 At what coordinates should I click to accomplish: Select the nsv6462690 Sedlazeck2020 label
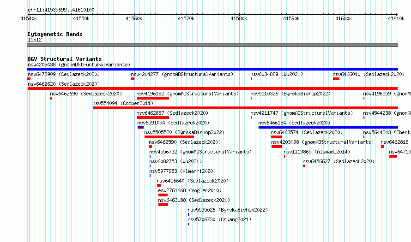[x=86, y=94]
